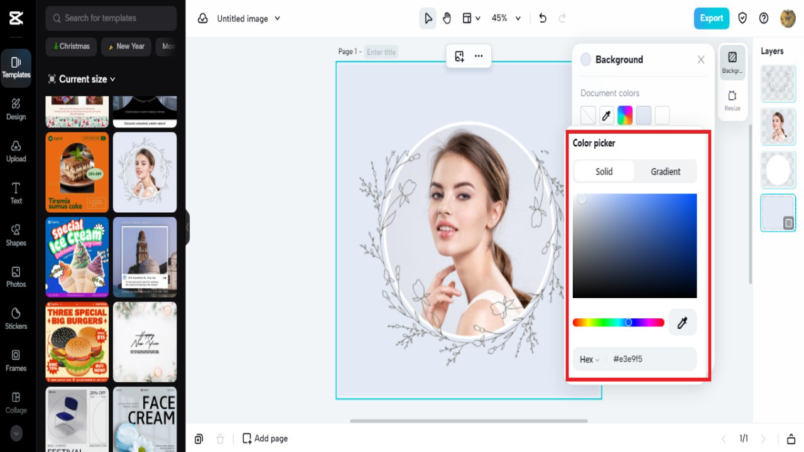The height and width of the screenshot is (452, 804).
Task: Open the Photos sidebar panel
Action: tap(16, 276)
